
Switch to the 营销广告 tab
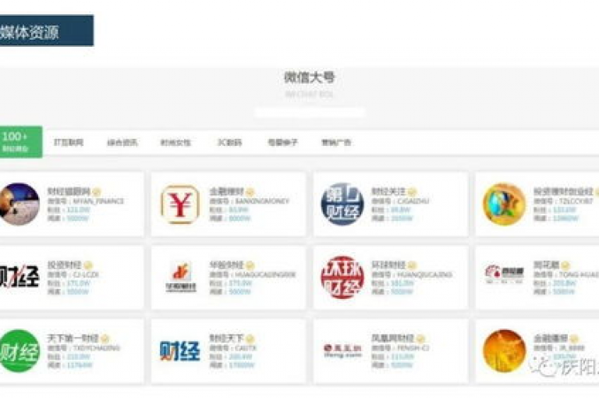click(x=336, y=143)
